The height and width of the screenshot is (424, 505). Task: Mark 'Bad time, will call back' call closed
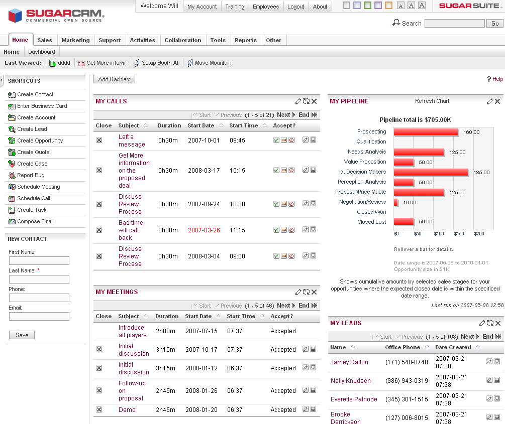coord(99,230)
